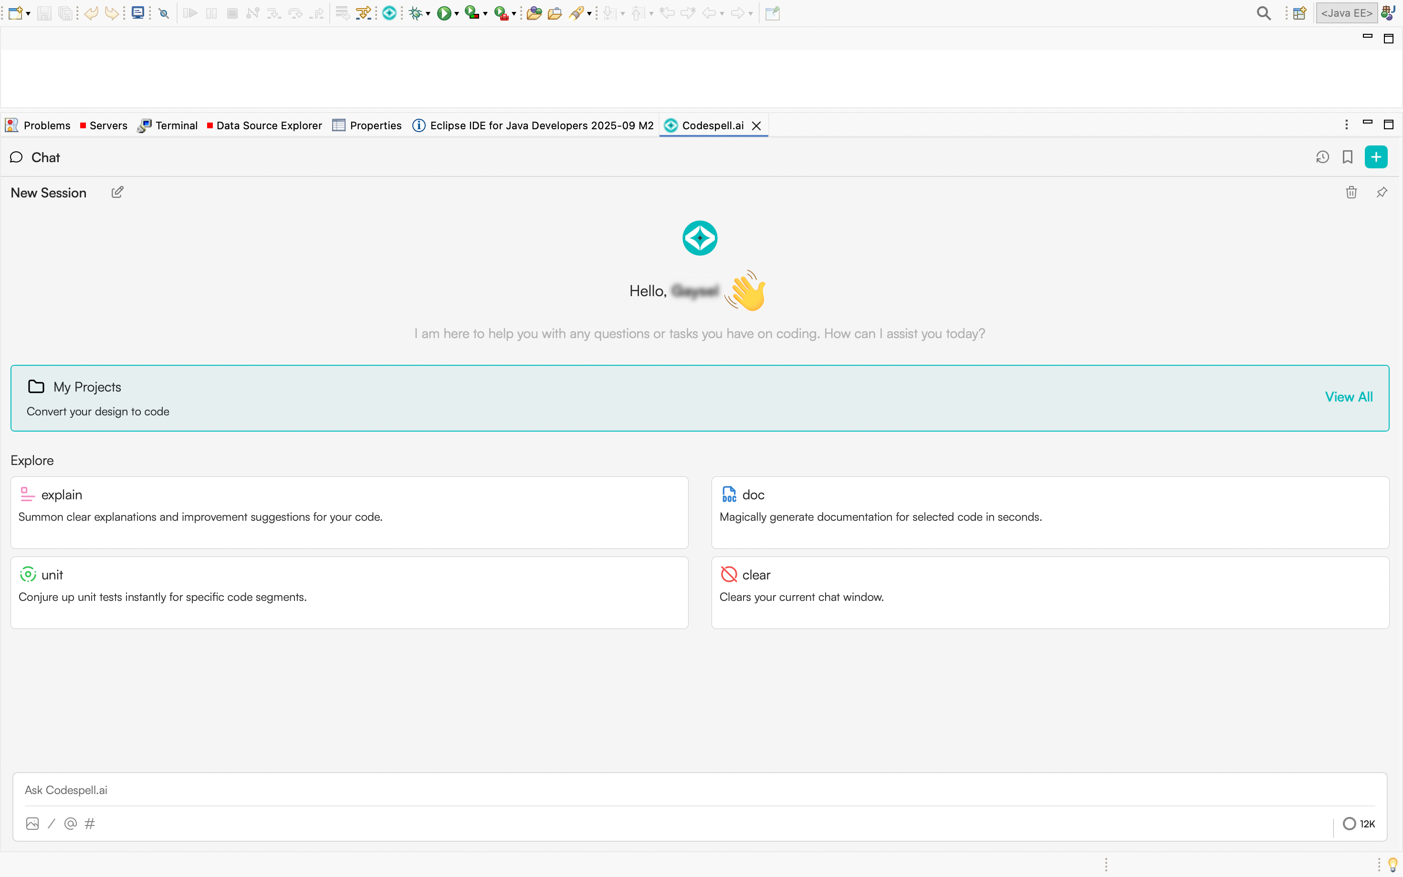1403x877 pixels.
Task: Click the Terminate stop icon
Action: [x=232, y=13]
